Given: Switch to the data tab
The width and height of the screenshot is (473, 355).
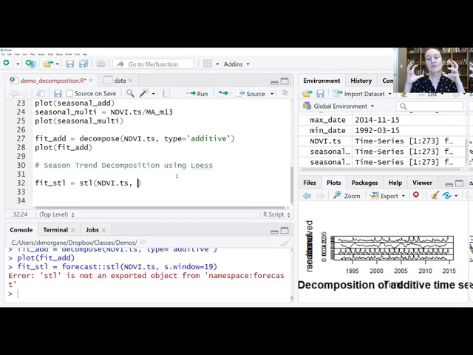Looking at the screenshot, I should pos(120,81).
